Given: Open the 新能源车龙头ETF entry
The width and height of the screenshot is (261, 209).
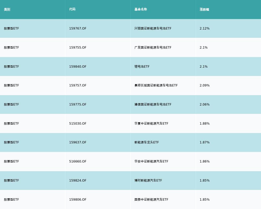Looking at the screenshot, I should [147, 142].
